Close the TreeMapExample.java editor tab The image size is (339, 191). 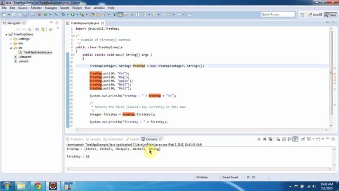tap(102, 23)
